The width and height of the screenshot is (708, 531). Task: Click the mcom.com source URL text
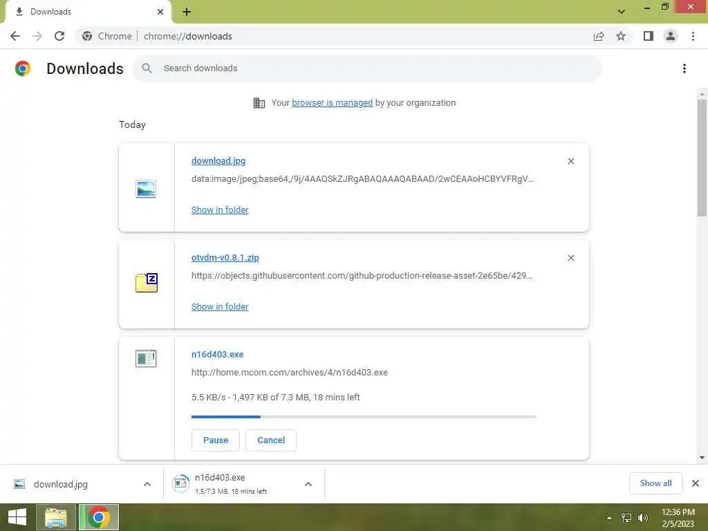290,373
